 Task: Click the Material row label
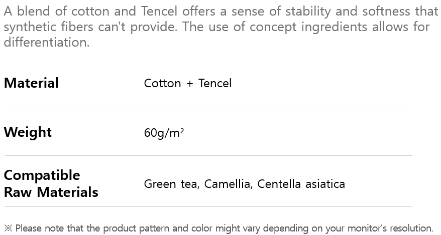point(31,83)
